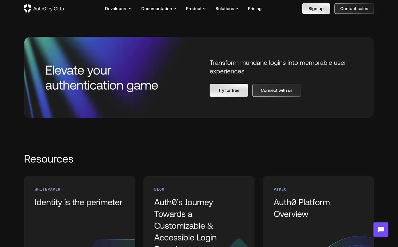Click the Developers dropdown chevron
The height and width of the screenshot is (247, 398).
tap(130, 9)
